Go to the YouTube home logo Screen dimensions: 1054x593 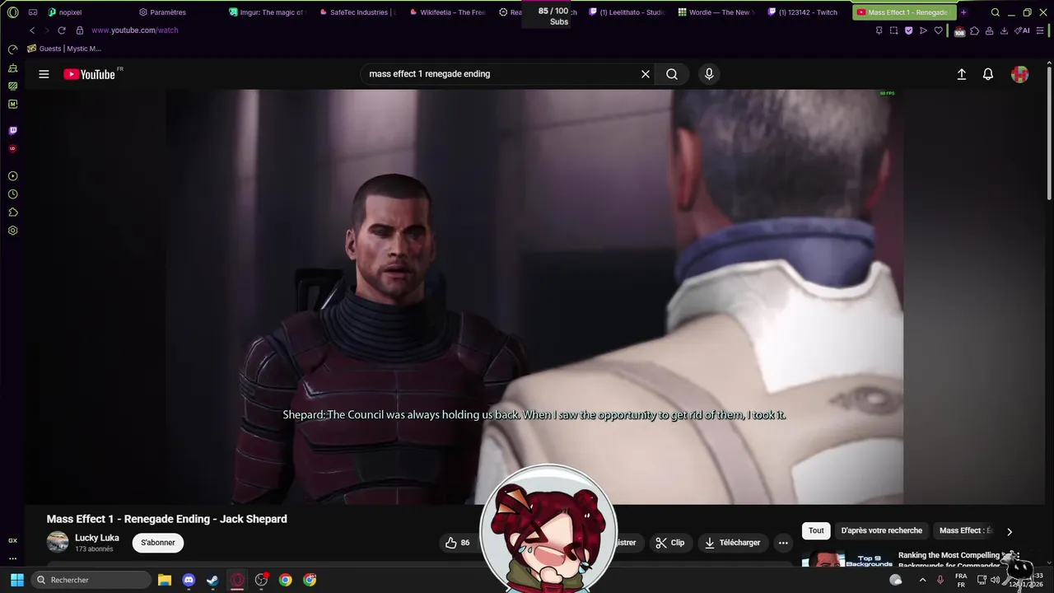pyautogui.click(x=90, y=74)
